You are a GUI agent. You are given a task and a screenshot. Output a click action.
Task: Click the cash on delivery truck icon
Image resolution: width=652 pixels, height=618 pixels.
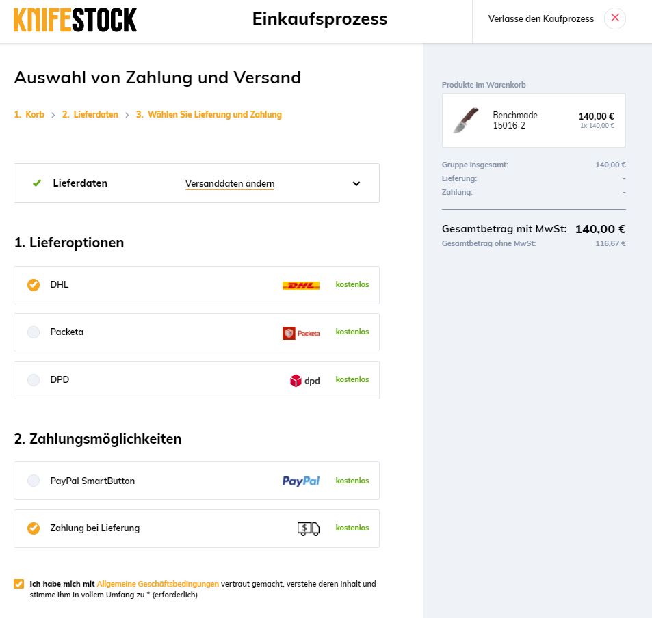click(309, 528)
